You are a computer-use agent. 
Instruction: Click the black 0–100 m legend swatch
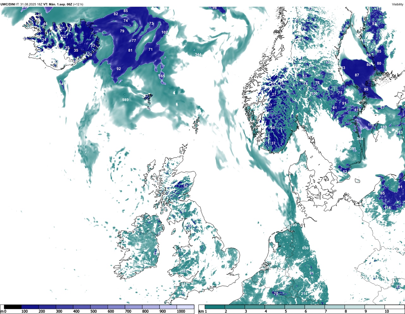13,307
